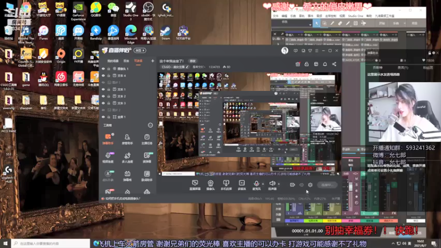Open the 乐曲 dropdown arrow in Studio One toolbar
The image size is (441, 248).
coord(405,23)
